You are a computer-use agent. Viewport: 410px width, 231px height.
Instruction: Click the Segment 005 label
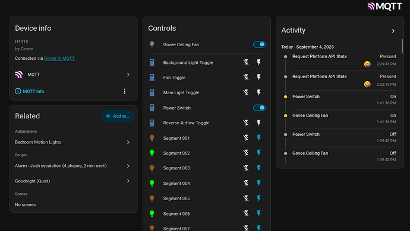[x=176, y=198]
